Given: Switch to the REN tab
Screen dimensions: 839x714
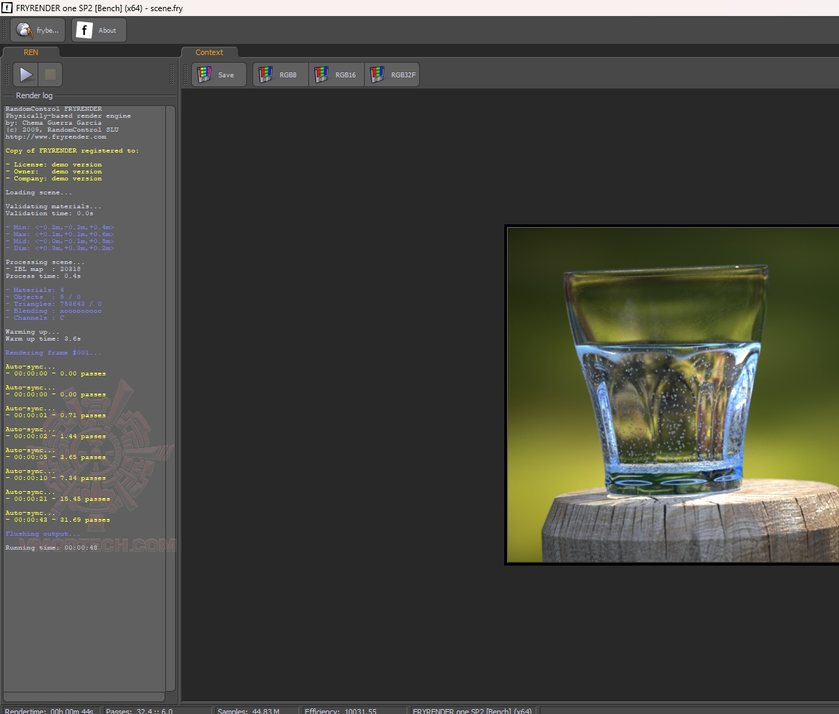Looking at the screenshot, I should [31, 52].
